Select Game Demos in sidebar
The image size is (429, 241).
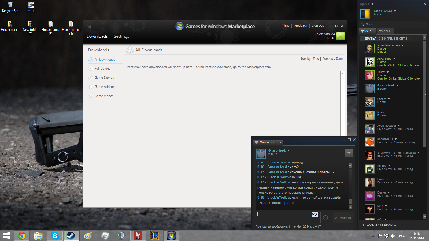(104, 78)
